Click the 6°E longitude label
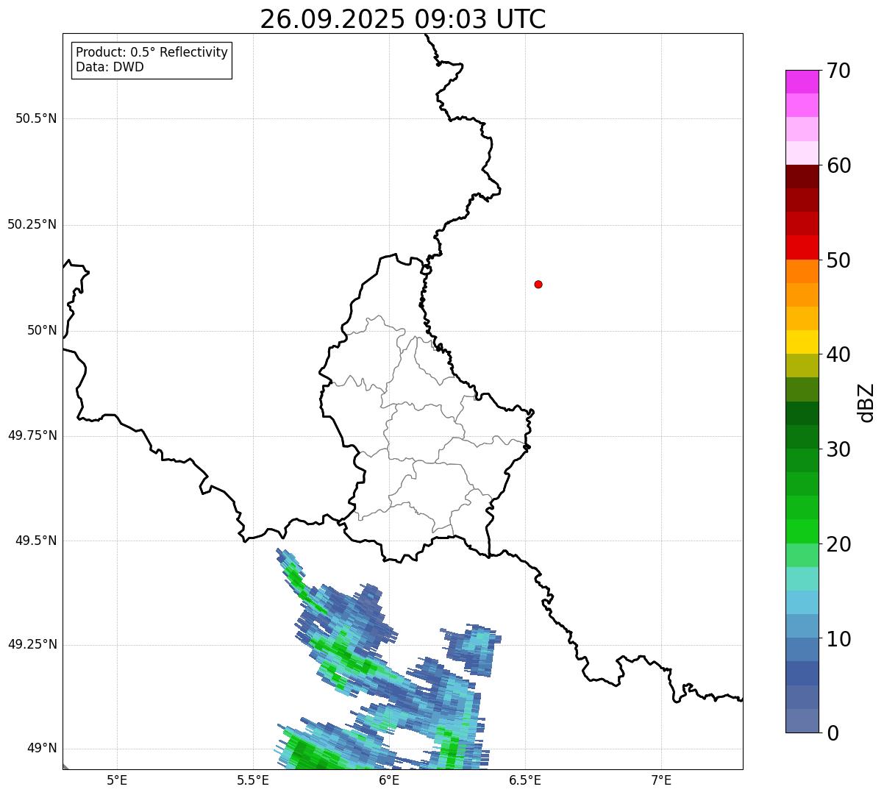 click(x=390, y=780)
